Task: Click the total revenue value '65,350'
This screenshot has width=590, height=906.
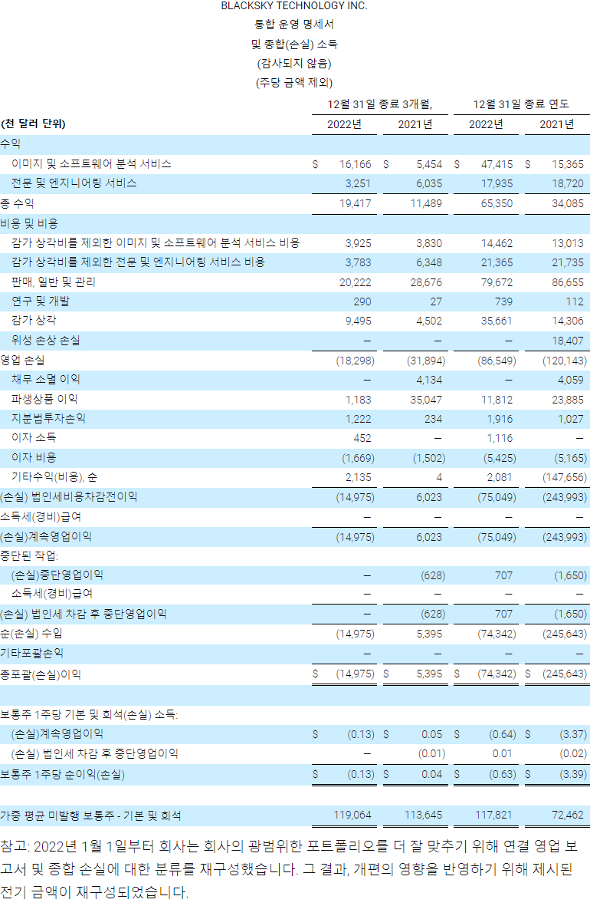Action: pos(497,204)
